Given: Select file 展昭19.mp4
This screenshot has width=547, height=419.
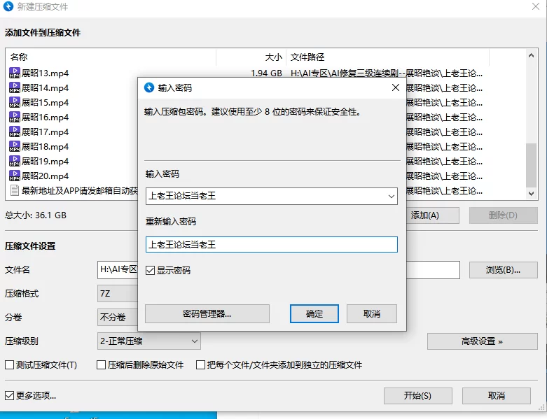Looking at the screenshot, I should tap(45, 162).
